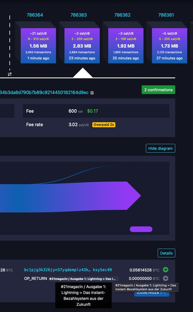Click the 2 confirmations badge
This screenshot has width=193, height=312.
[158, 90]
